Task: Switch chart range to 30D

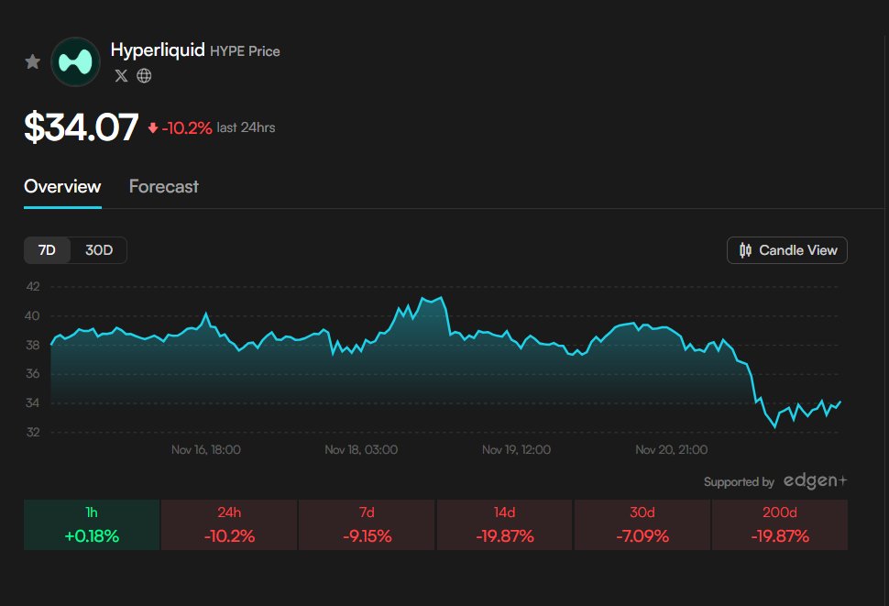Action: point(99,249)
